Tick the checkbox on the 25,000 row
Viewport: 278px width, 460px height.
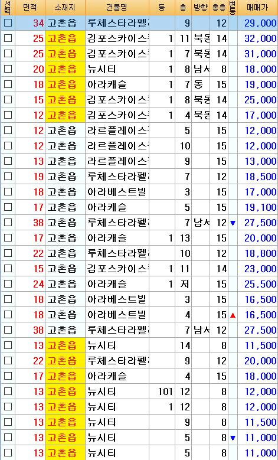point(8,100)
